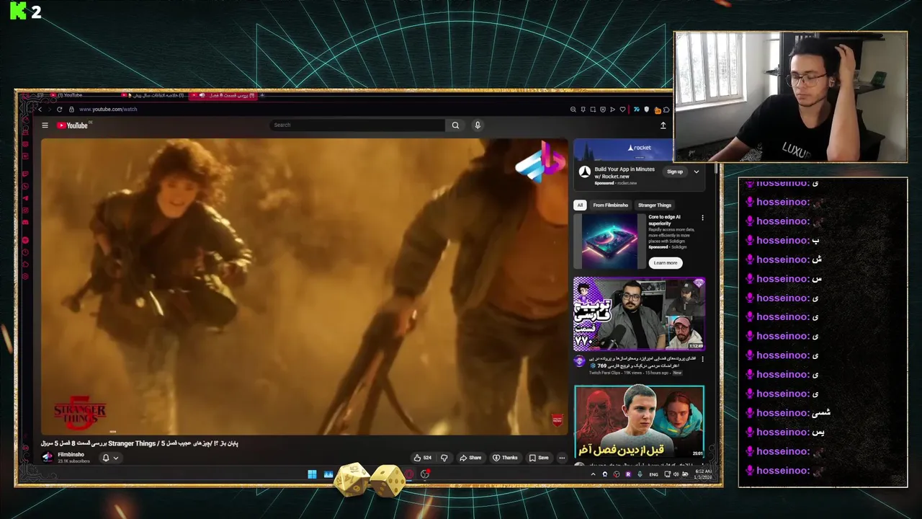This screenshot has height=519, width=922.
Task: Click the player send arrow icon in toolbar
Action: pos(612,110)
